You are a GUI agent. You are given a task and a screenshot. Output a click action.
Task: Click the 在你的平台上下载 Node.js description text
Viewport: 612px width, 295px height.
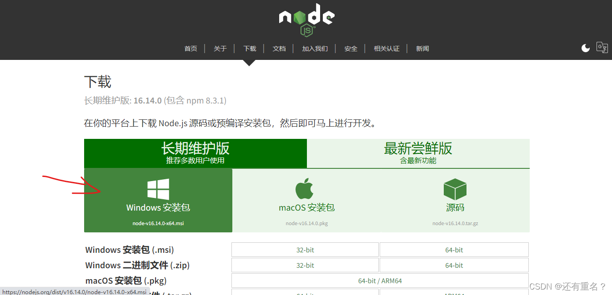pyautogui.click(x=231, y=123)
